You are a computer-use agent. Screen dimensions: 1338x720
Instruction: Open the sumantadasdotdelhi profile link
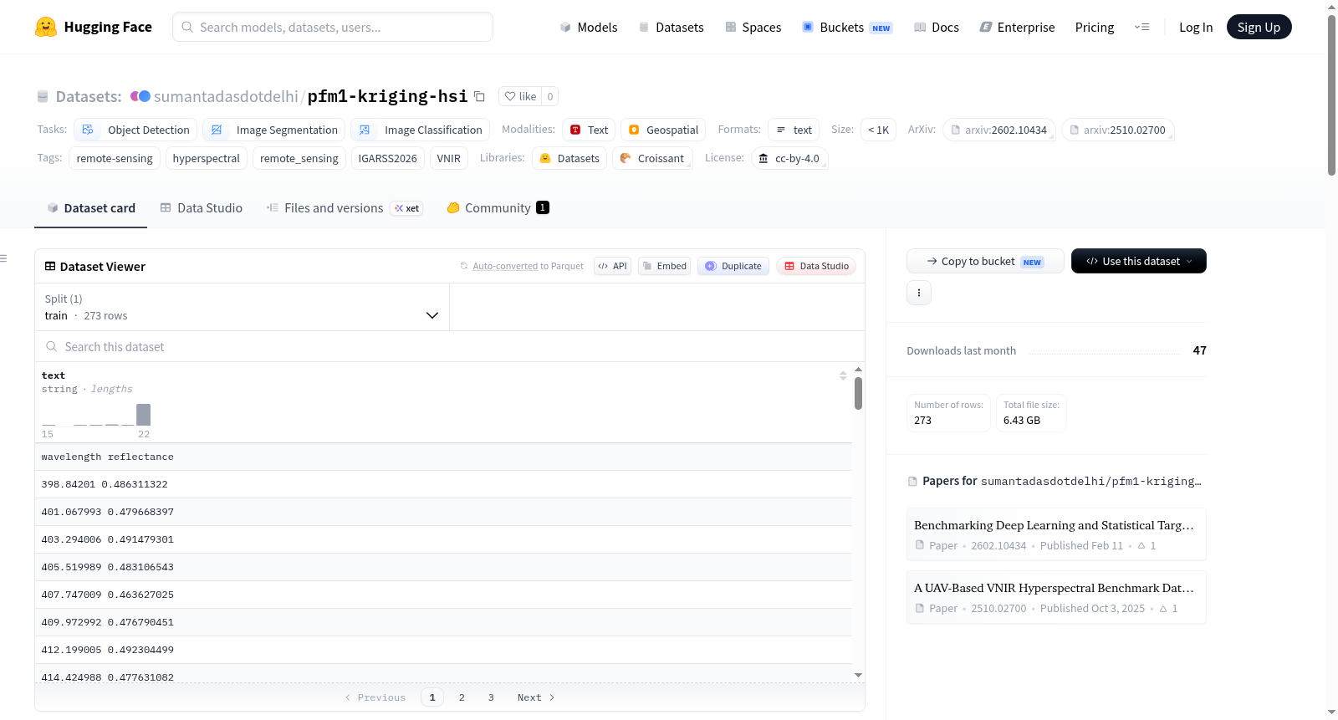tap(226, 96)
